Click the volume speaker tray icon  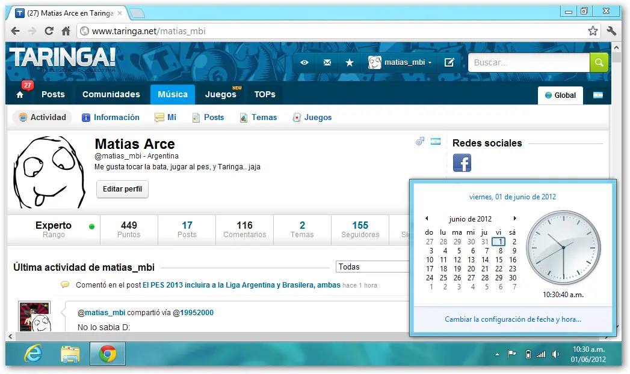[555, 354]
